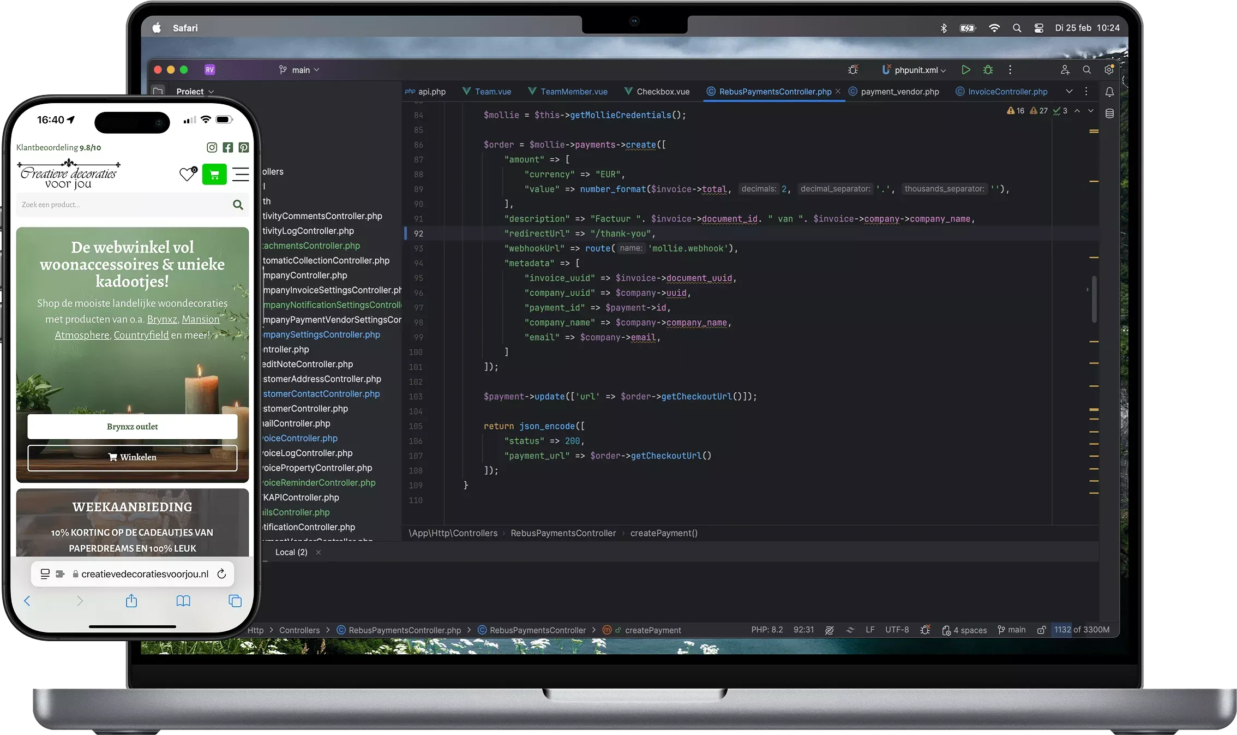Open the 16 warnings inspection widget
The image size is (1237, 735).
click(x=1016, y=111)
